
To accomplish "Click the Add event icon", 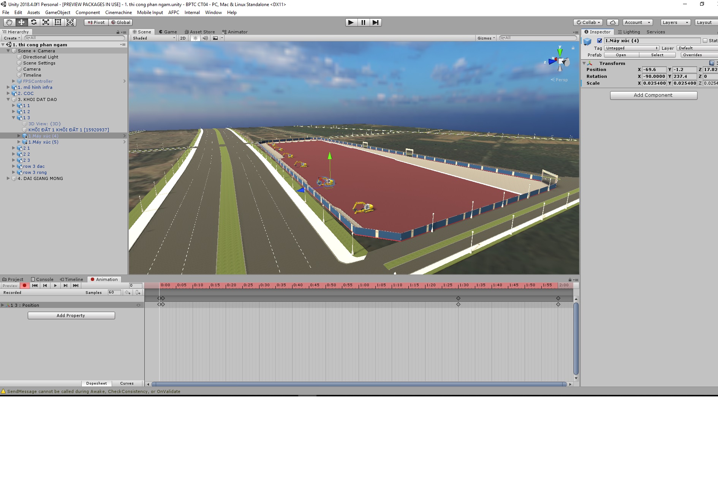I will pyautogui.click(x=138, y=292).
